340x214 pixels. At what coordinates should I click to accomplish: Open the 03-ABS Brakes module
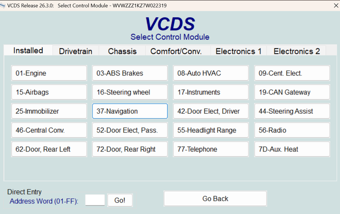[130, 73]
